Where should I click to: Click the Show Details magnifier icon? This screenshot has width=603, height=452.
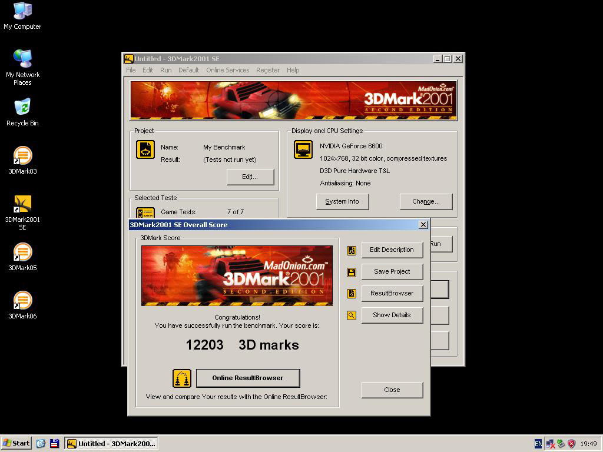[352, 315]
